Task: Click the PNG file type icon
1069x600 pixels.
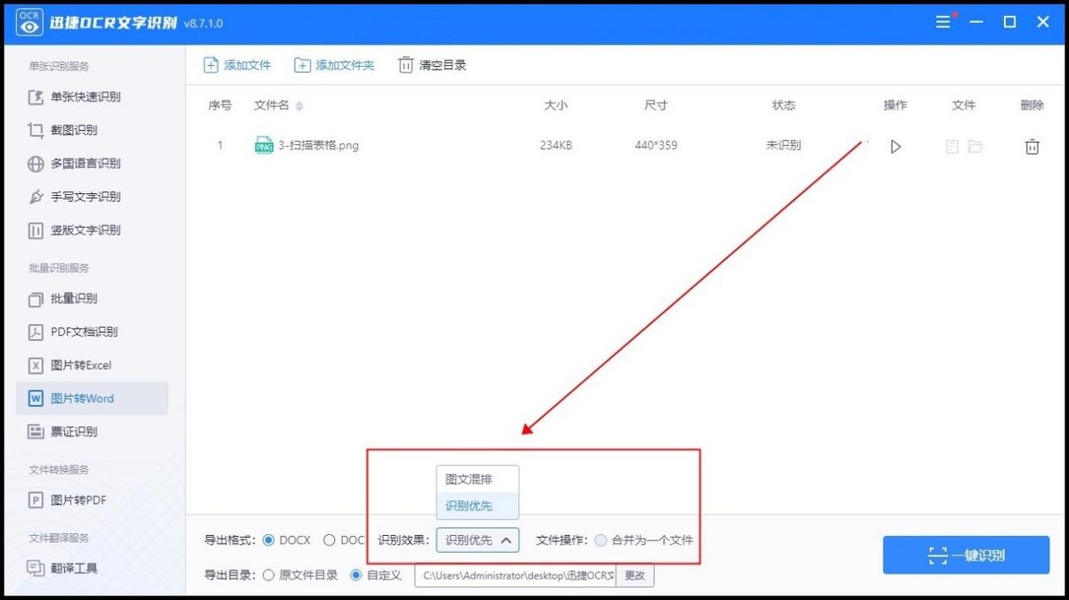Action: 264,145
